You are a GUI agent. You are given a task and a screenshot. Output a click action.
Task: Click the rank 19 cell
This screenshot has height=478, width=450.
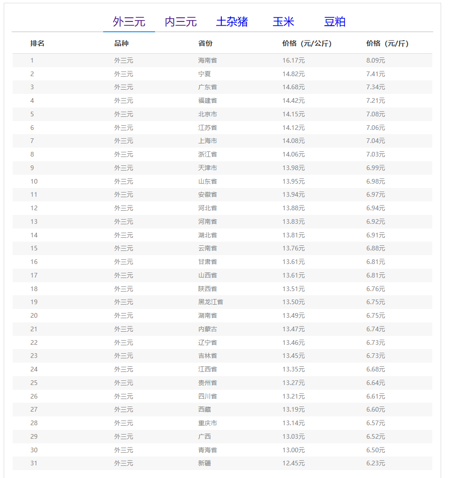(34, 302)
